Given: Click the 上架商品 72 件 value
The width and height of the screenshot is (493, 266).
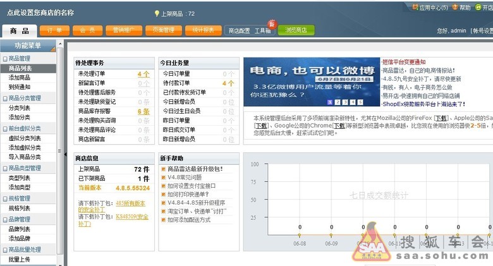Looking at the screenshot, I should click(142, 169).
